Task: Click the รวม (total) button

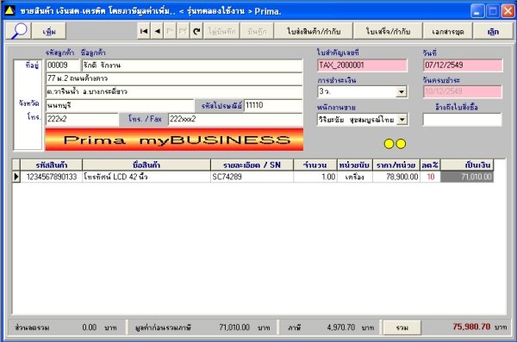Action: (402, 327)
